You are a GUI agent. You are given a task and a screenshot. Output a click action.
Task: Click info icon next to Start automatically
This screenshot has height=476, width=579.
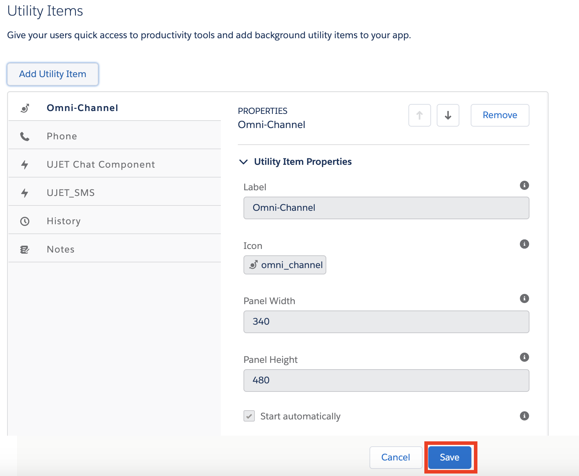point(524,416)
